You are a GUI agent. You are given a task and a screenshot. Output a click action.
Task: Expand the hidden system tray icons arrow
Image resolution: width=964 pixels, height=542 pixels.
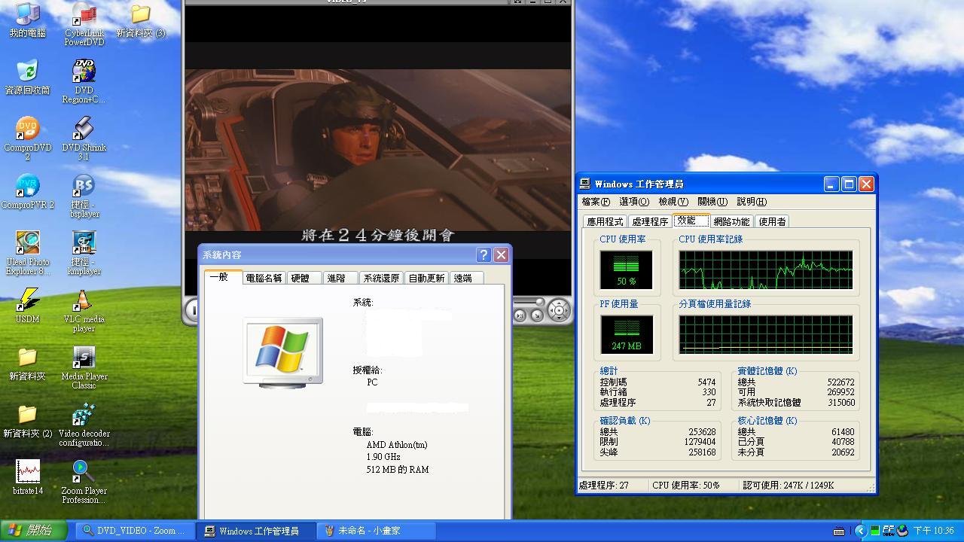click(860, 531)
